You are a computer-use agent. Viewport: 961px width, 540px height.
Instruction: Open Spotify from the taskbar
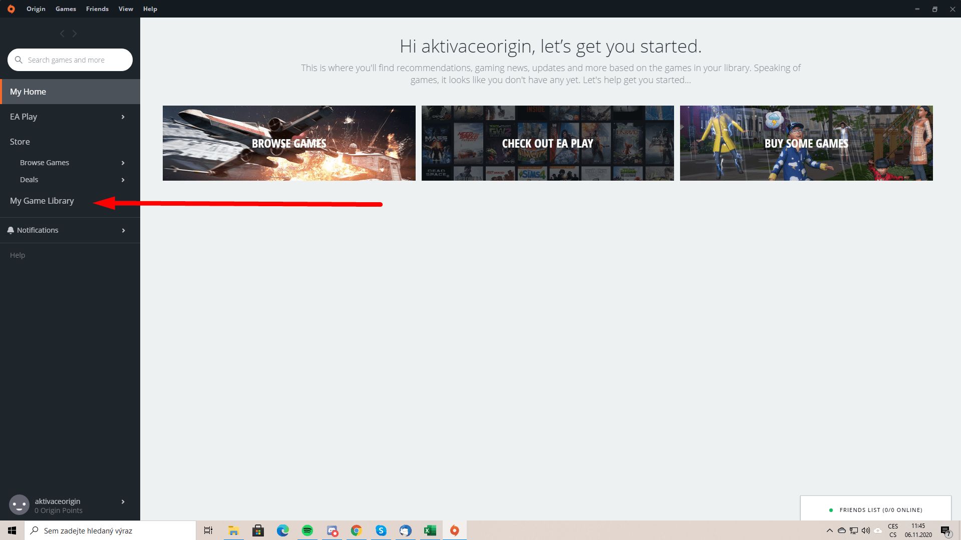pyautogui.click(x=307, y=530)
